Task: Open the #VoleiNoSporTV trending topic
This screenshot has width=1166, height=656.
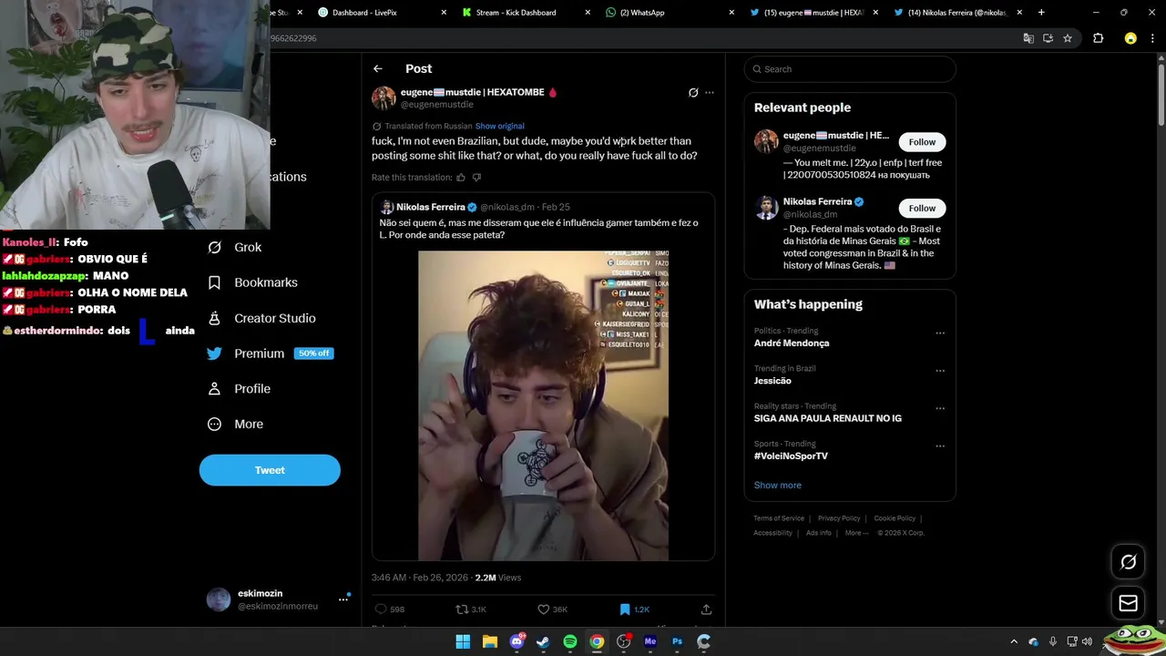Action: [x=791, y=456]
